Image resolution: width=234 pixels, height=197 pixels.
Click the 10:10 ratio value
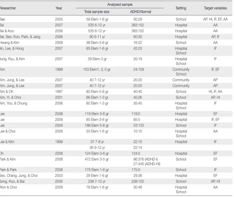point(138,131)
